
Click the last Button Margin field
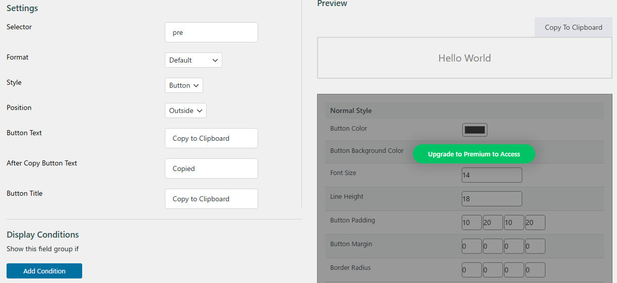click(x=535, y=246)
